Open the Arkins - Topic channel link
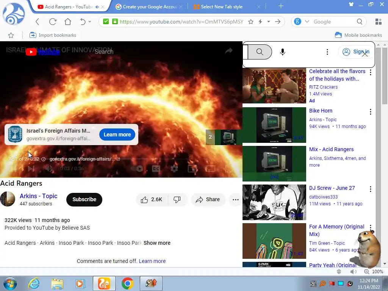The height and width of the screenshot is (291, 388). [x=39, y=196]
